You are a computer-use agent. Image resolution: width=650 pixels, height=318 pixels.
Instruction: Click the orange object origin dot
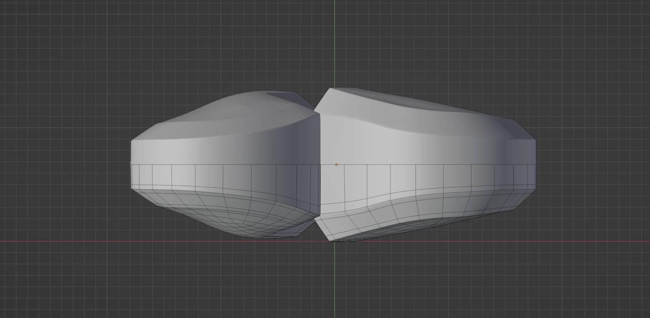coord(336,165)
